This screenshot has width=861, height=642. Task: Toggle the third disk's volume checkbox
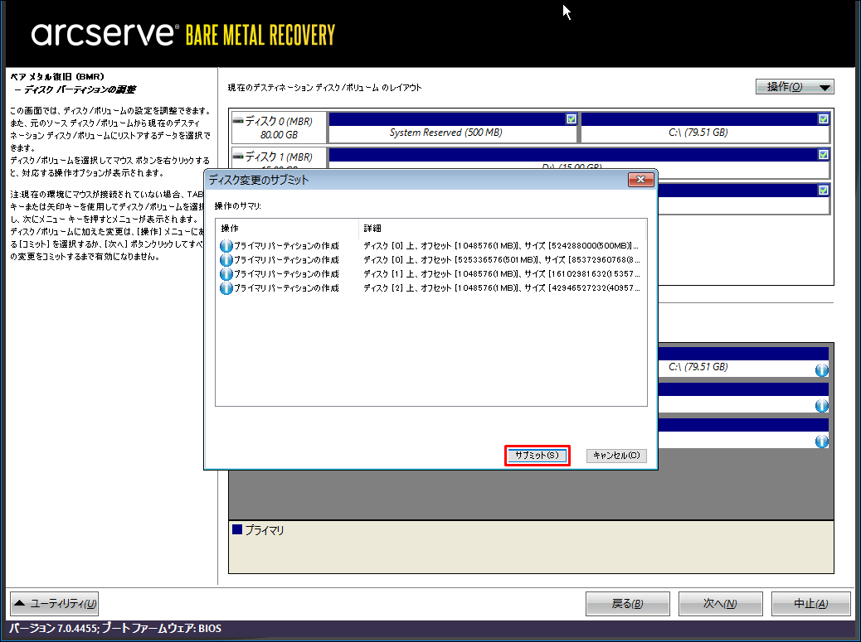coord(823,191)
